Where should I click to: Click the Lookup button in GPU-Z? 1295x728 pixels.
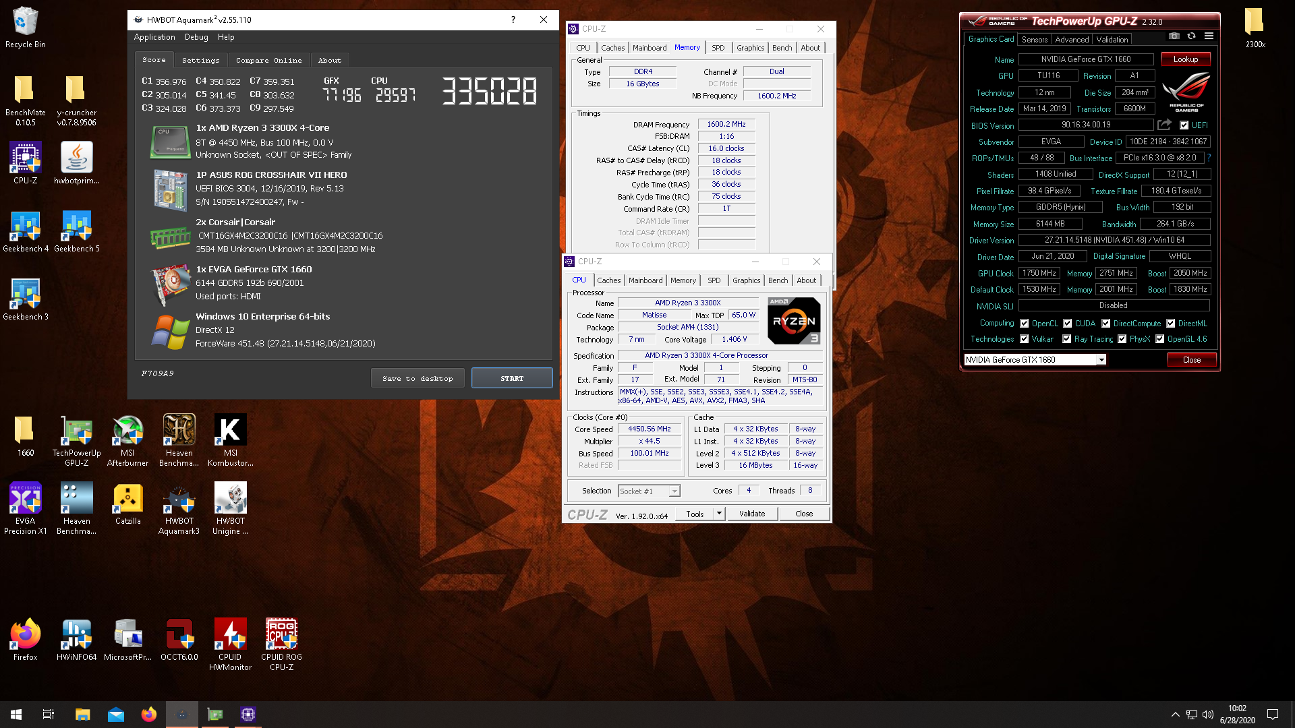click(1185, 59)
